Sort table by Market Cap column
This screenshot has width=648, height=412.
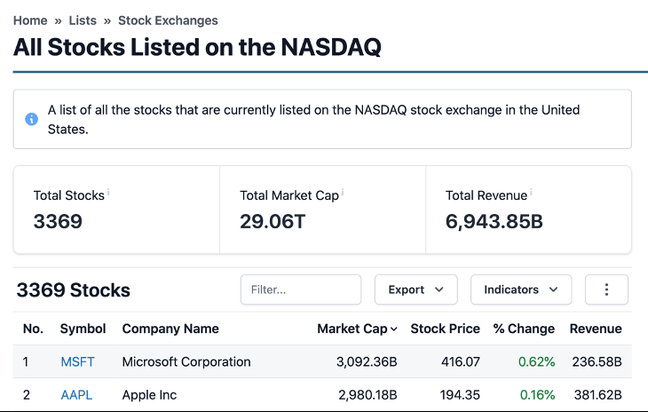tap(357, 329)
